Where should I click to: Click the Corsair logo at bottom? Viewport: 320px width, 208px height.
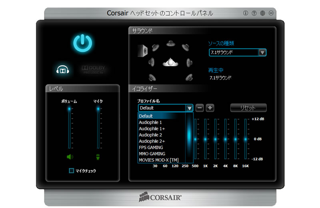click(160, 197)
